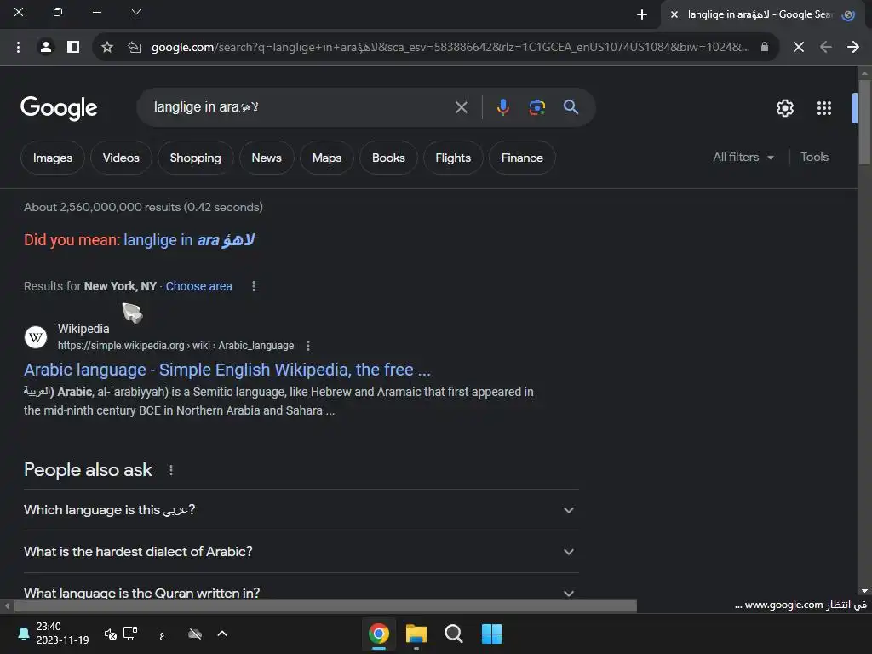Screen dimensions: 872x654
Task: Go back using the left arrow
Action: [x=826, y=47]
